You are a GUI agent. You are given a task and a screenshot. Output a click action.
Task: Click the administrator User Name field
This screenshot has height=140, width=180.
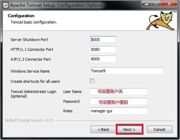point(118,92)
